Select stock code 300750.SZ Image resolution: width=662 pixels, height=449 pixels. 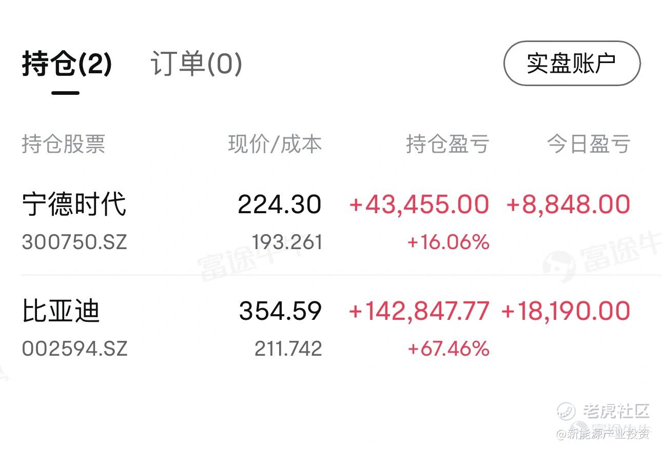pyautogui.click(x=74, y=241)
